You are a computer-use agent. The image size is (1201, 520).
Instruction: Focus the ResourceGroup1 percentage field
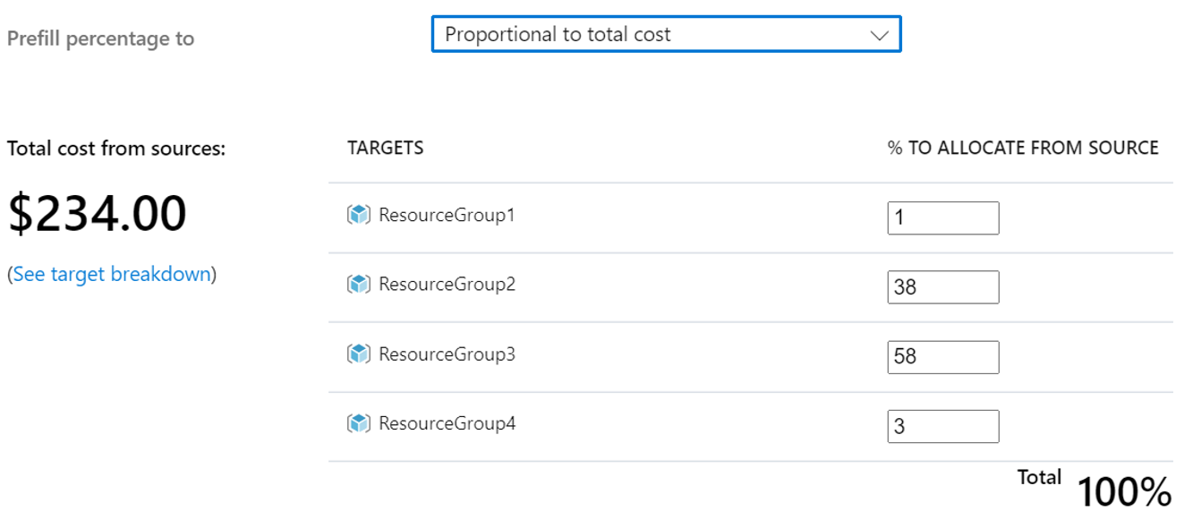[942, 218]
